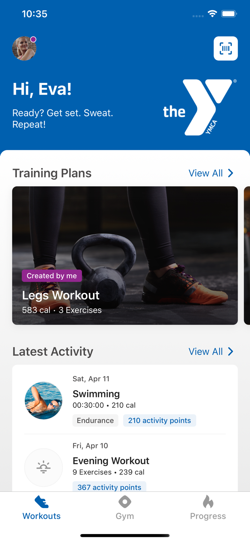Switch to the Progress tab
Viewport: 250px width, 542px height.
(208, 508)
